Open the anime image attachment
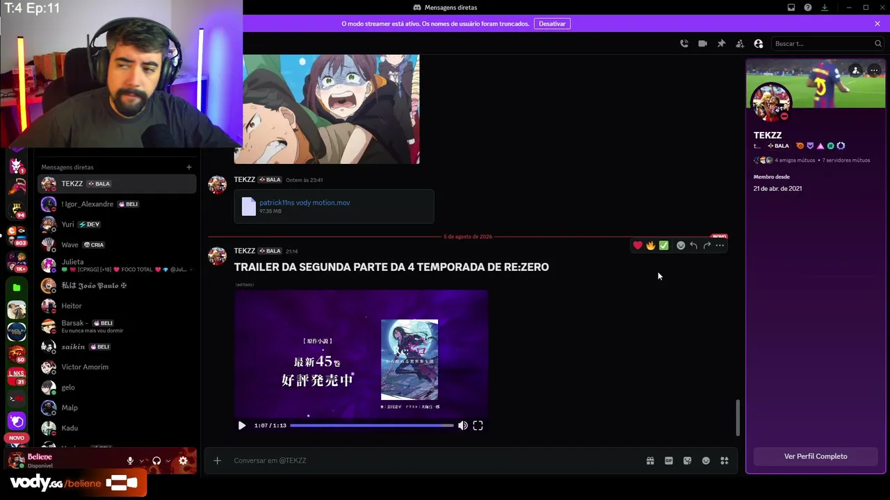This screenshot has width=890, height=500. pos(327,109)
